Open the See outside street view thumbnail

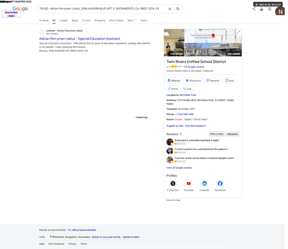(213, 50)
